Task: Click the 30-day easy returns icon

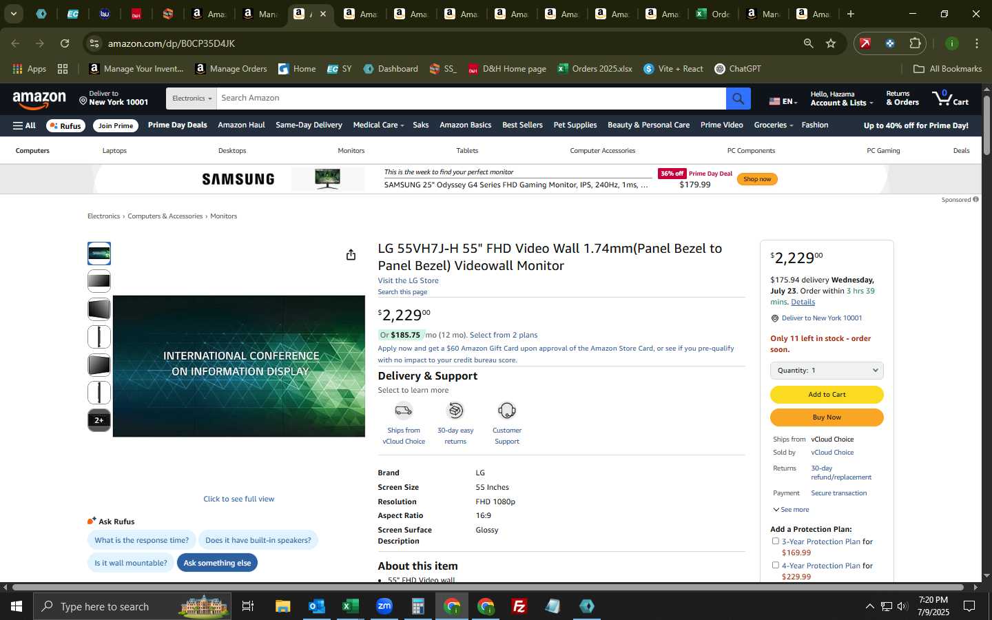Action: 455,411
